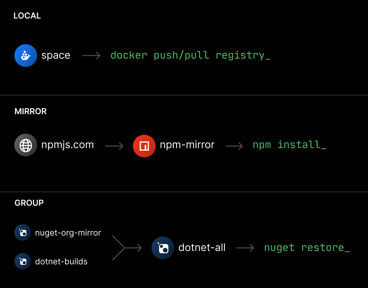Select the 'space' repository label
Image resolution: width=368 pixels, height=288 pixels.
tap(56, 56)
